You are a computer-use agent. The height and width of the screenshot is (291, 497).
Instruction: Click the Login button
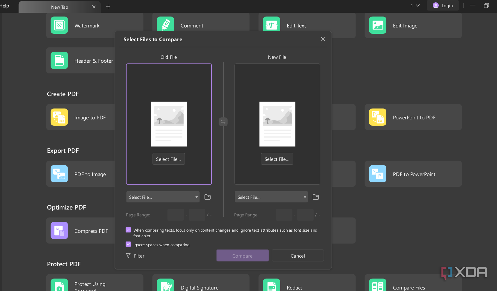click(443, 5)
